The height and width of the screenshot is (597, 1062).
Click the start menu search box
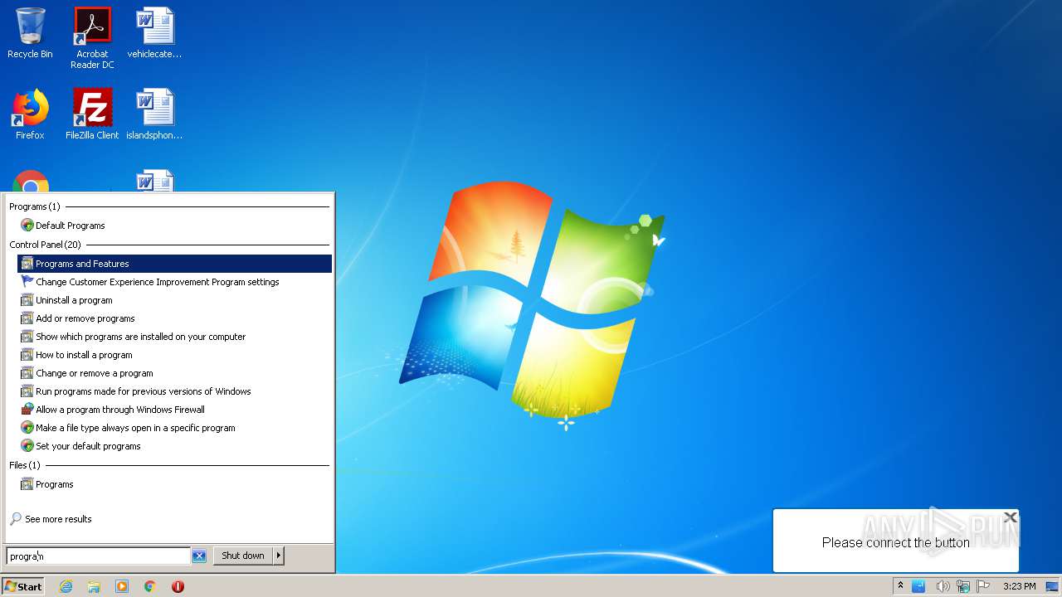coord(98,556)
